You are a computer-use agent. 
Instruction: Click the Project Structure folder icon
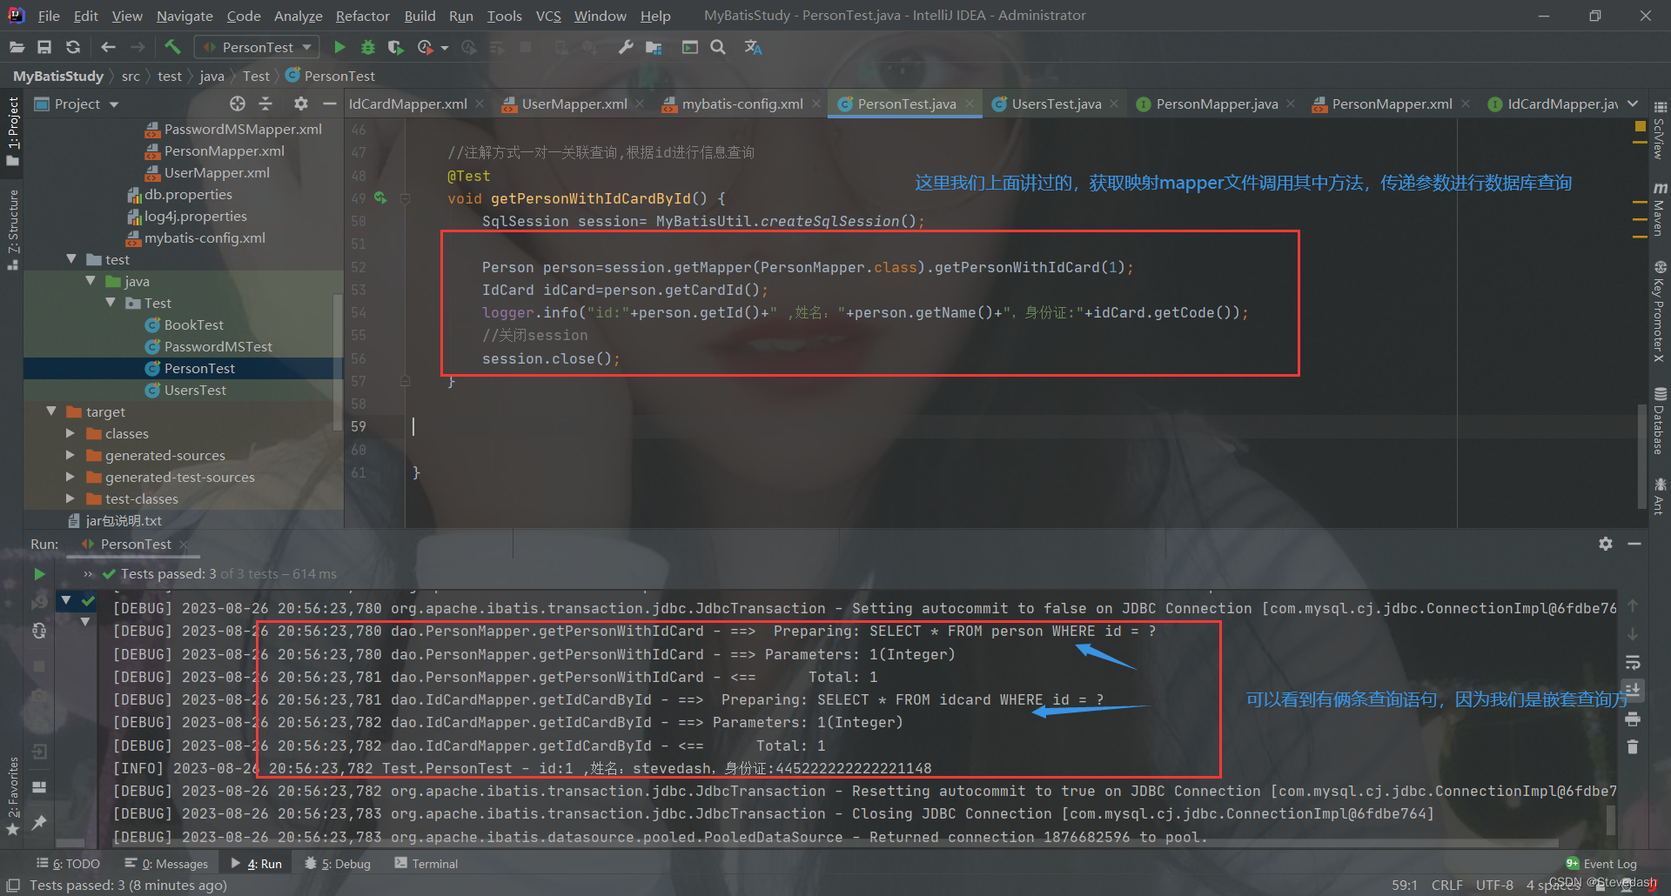pos(654,47)
